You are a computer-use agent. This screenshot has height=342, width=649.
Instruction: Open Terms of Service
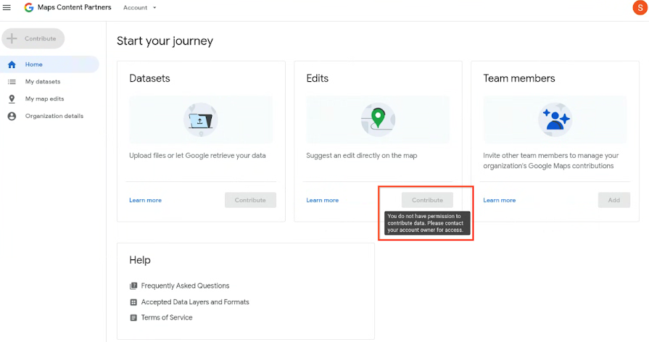(167, 317)
